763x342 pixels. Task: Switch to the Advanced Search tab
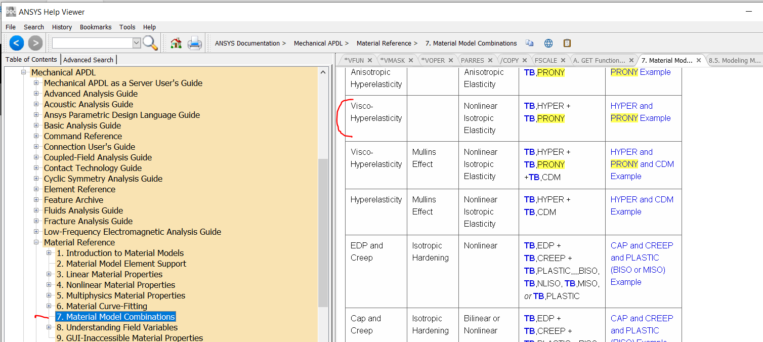click(x=88, y=60)
